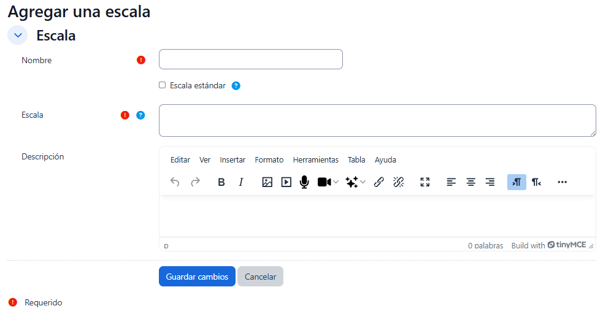The height and width of the screenshot is (314, 603).
Task: Collapse the Escala section chevron
Action: 18,36
